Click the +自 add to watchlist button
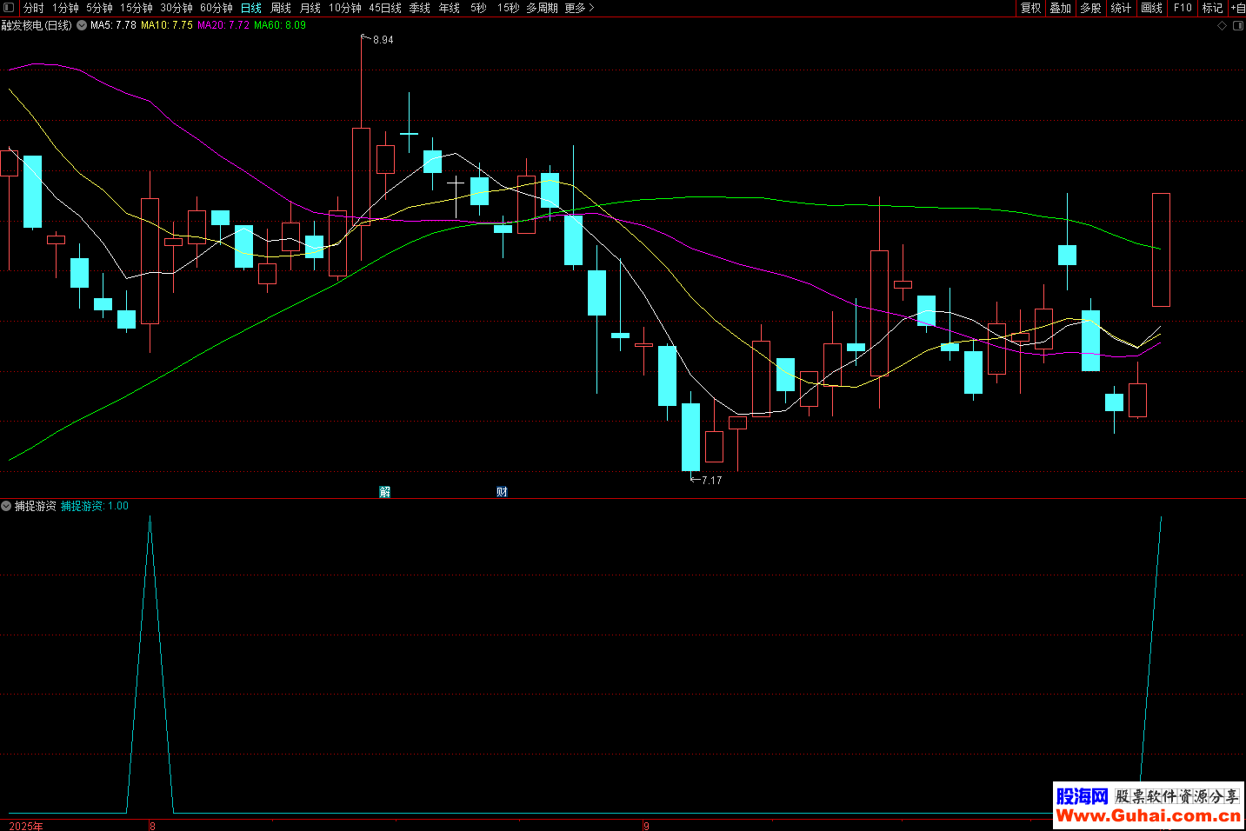The image size is (1246, 831). [x=1237, y=8]
